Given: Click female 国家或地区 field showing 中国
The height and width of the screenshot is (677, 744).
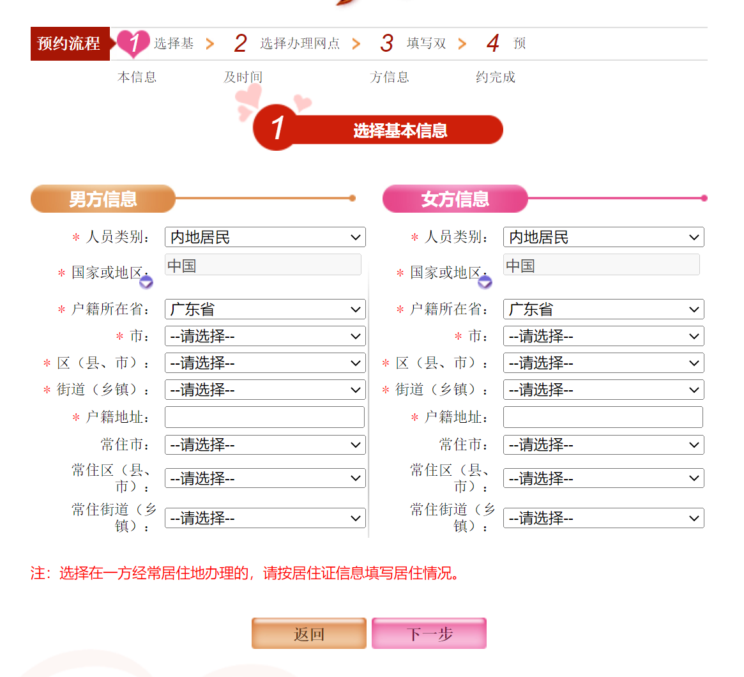Looking at the screenshot, I should [x=601, y=264].
